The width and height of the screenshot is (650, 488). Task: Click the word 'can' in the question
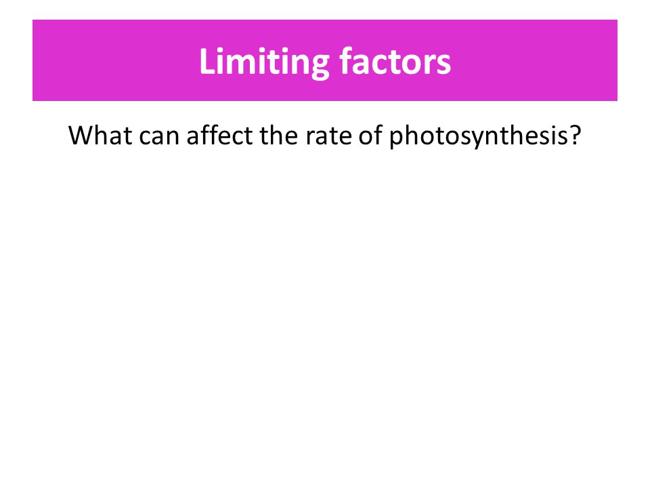pyautogui.click(x=159, y=138)
